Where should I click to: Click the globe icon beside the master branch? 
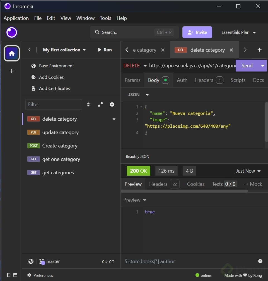(31, 261)
